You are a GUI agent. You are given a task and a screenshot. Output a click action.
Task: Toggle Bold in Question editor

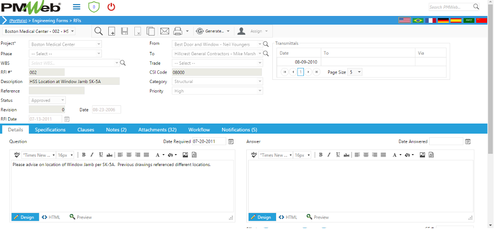point(84,155)
